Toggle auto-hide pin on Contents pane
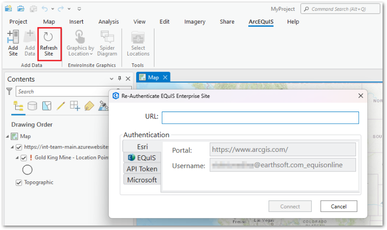Screen dimensions: 387x230 tap(119, 79)
